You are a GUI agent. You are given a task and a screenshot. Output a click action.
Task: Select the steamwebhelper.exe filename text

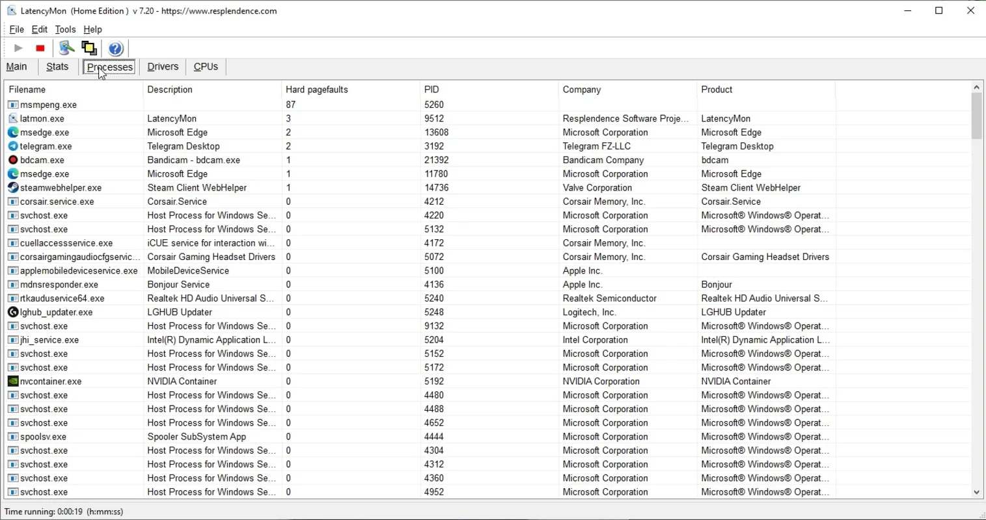click(61, 188)
